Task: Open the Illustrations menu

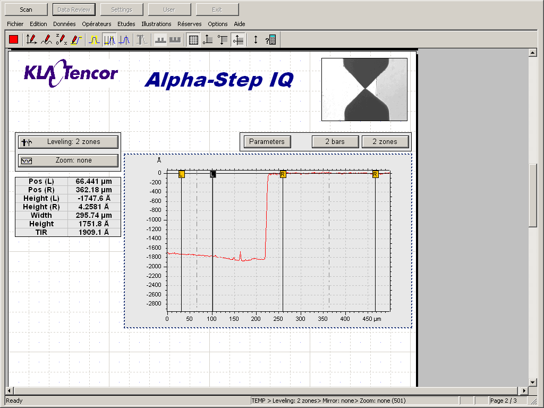Action: coord(156,24)
